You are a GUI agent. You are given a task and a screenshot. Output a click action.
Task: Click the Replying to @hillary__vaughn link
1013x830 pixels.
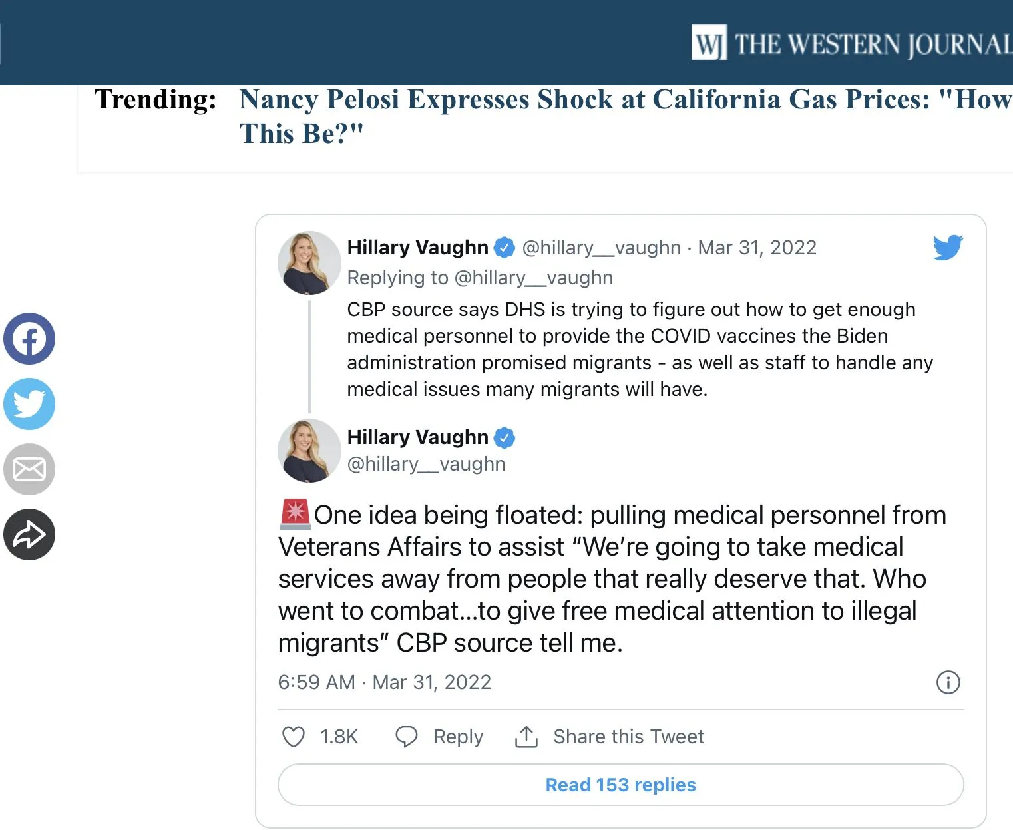(x=480, y=278)
